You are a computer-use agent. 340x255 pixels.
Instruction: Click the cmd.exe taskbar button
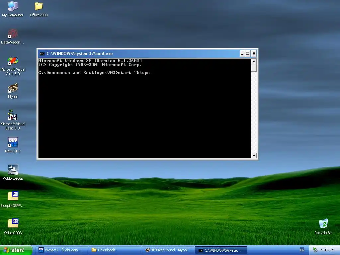pyautogui.click(x=221, y=250)
